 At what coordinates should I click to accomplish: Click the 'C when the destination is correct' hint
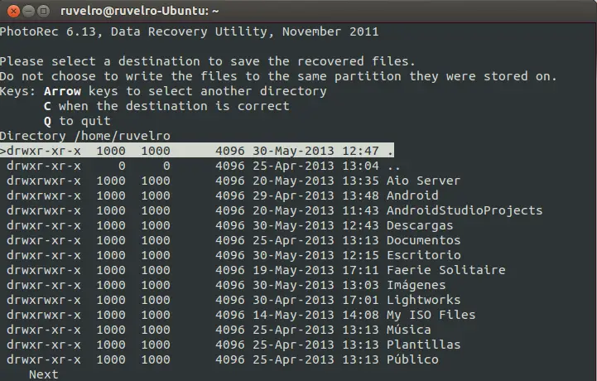tap(166, 106)
